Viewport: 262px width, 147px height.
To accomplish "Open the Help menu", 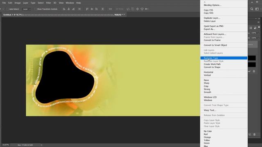I will (x=79, y=3).
